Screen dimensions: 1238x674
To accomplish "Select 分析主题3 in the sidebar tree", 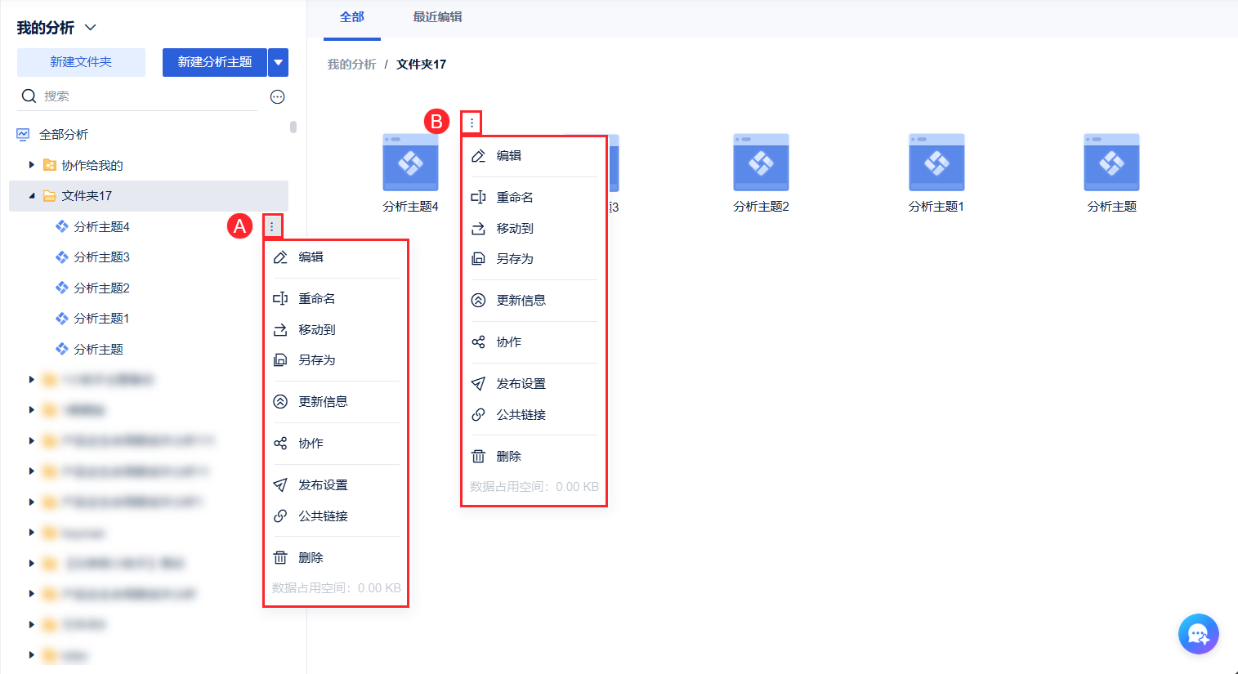I will [x=101, y=257].
